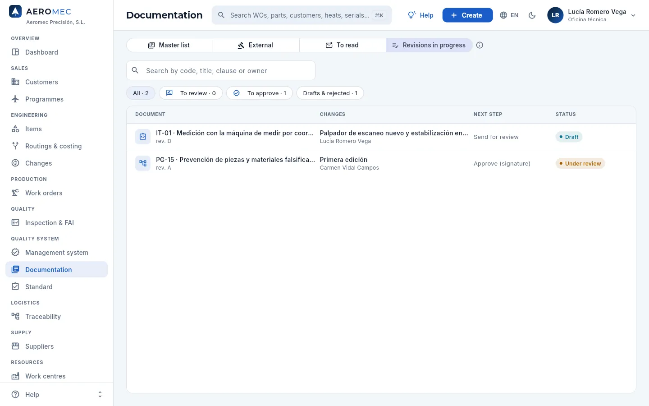Viewport: 649px width, 406px height.
Task: Click the Draft status badge
Action: coord(569,137)
